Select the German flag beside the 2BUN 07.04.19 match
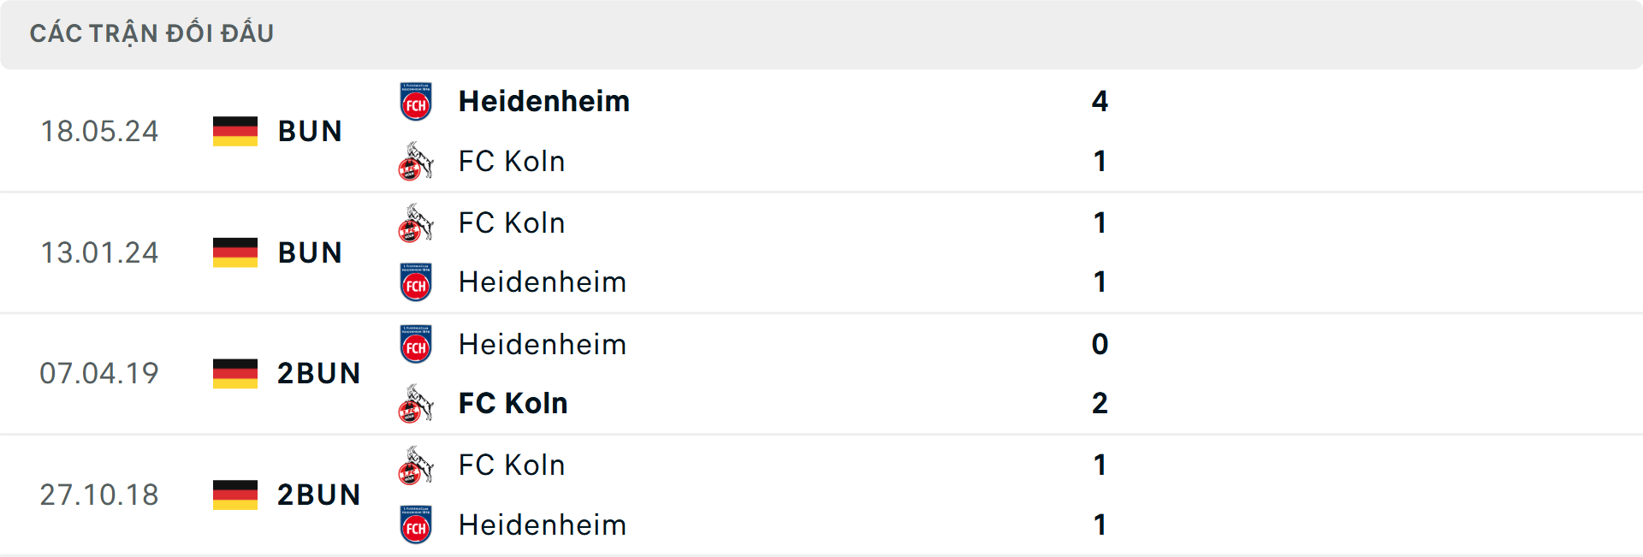This screenshot has width=1643, height=557. (x=235, y=373)
